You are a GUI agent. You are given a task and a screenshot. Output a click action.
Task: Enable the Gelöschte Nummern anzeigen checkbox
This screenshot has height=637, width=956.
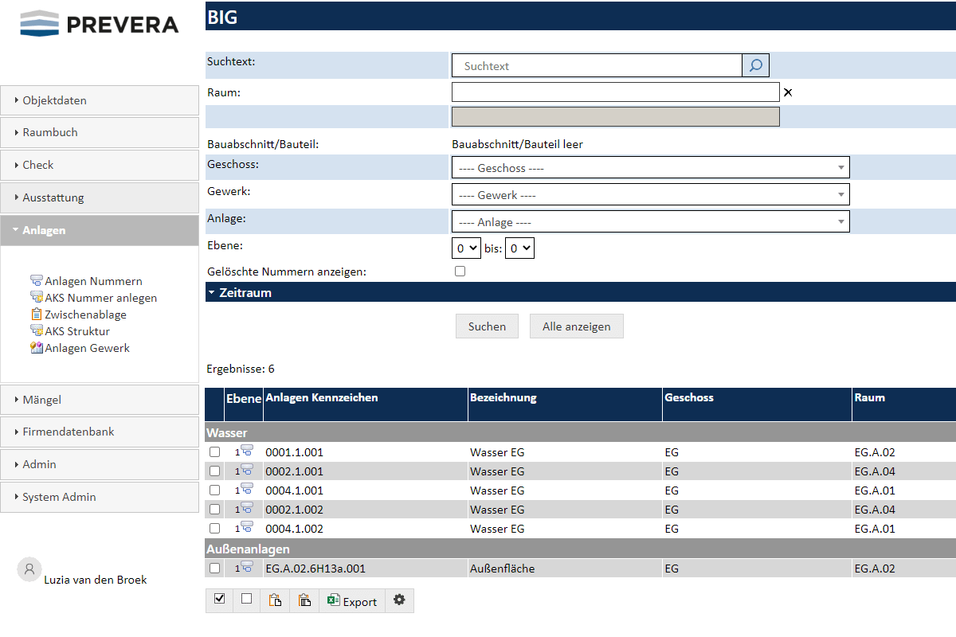click(460, 272)
